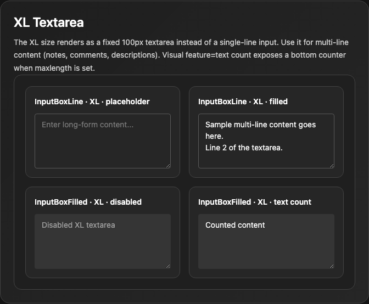The image size is (369, 304).
Task: Click the 'InputBoxLine · XL · placeholder' label
Action: (x=92, y=102)
